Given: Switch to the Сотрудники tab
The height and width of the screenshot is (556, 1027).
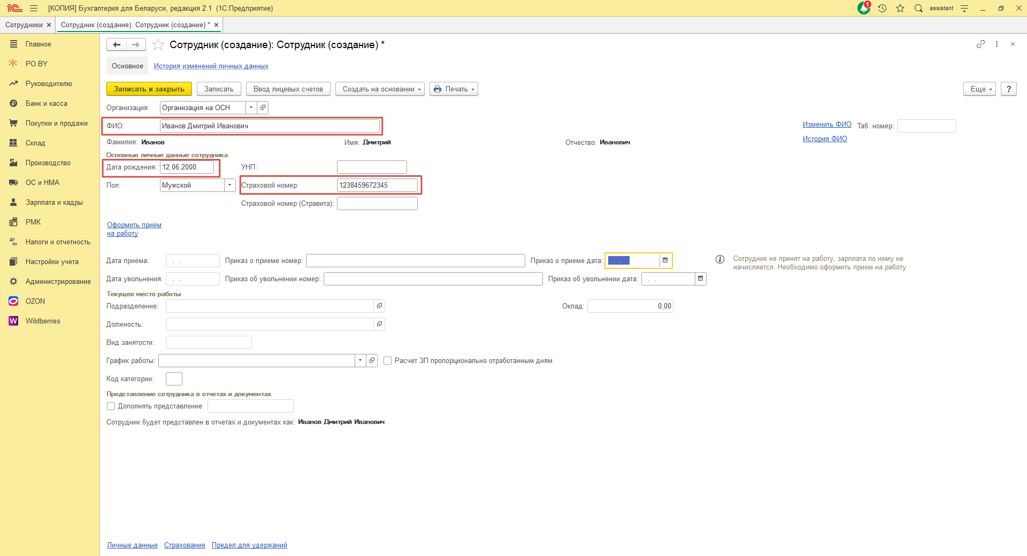Looking at the screenshot, I should click(x=24, y=25).
